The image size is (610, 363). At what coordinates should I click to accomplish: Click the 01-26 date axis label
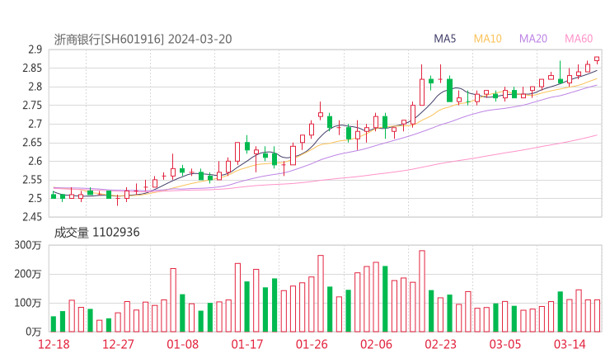coord(312,343)
